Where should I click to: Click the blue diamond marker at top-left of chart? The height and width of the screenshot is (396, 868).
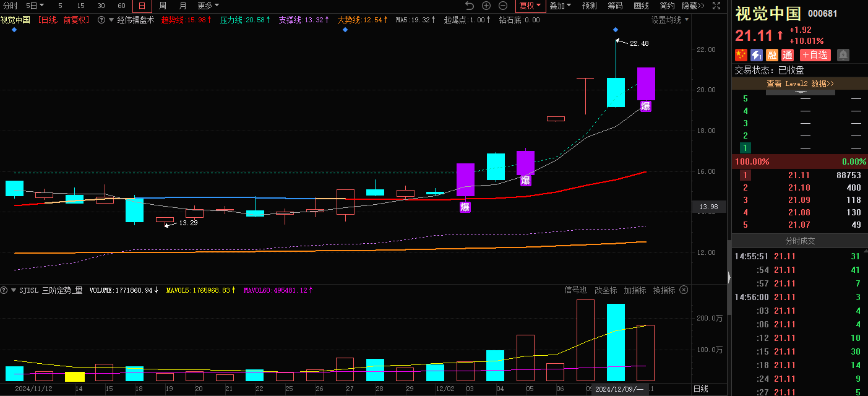pyautogui.click(x=14, y=30)
